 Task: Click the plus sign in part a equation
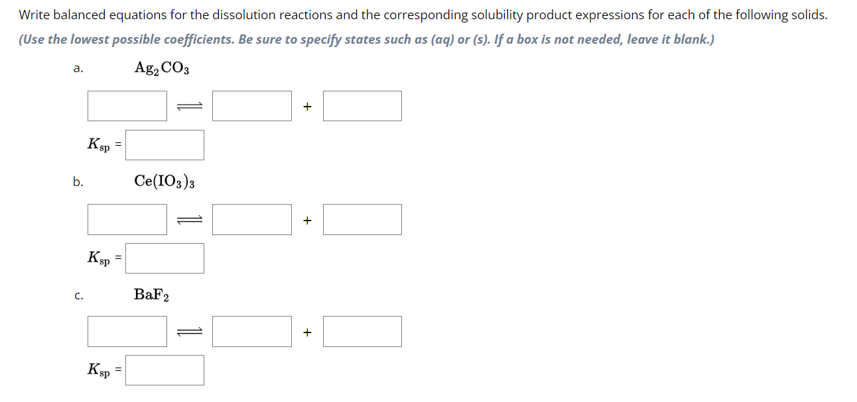click(306, 105)
